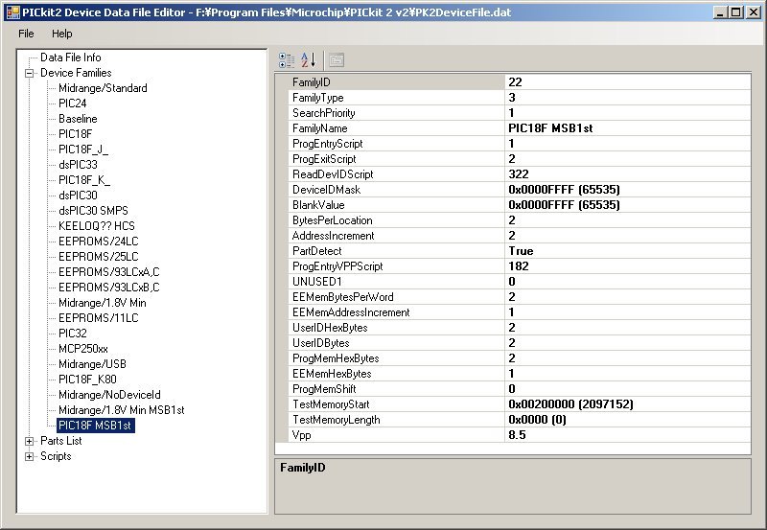The width and height of the screenshot is (767, 530).
Task: Collapse the Device Families node
Action: click(x=30, y=74)
